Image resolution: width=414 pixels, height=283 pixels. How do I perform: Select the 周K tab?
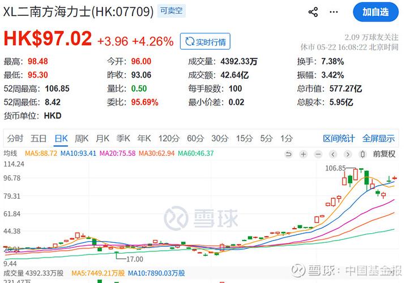coord(82,139)
